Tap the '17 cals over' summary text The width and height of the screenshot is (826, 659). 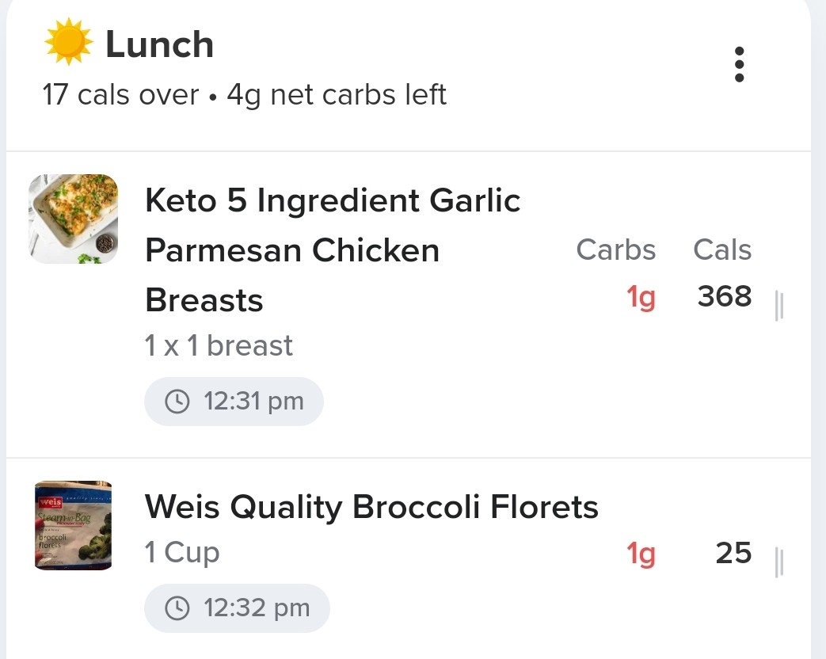click(x=120, y=95)
